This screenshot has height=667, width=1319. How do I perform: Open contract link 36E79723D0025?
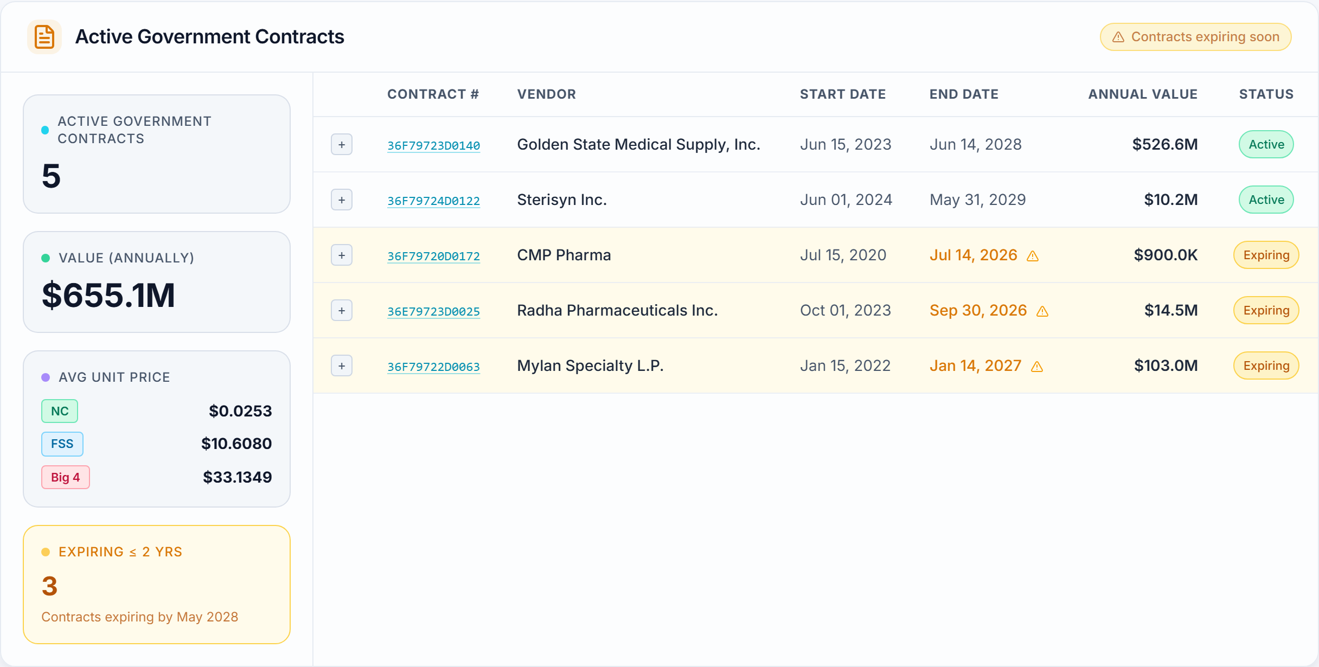click(x=433, y=311)
